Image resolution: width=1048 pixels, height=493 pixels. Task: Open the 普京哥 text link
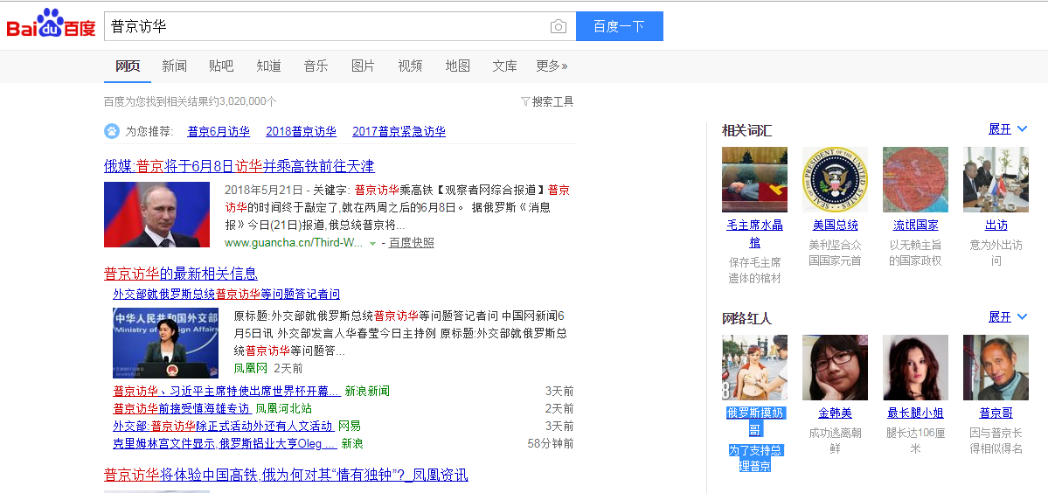pos(996,413)
